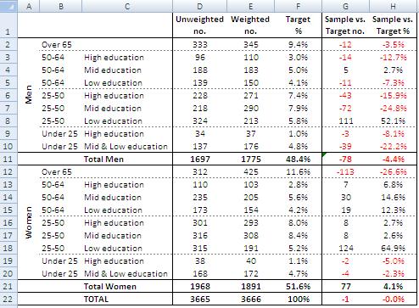This screenshot has height=308, width=419.
Task: Click cell with value 51.6%
Action: 298,286
